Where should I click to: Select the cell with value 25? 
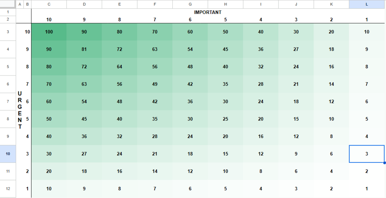click(225, 119)
